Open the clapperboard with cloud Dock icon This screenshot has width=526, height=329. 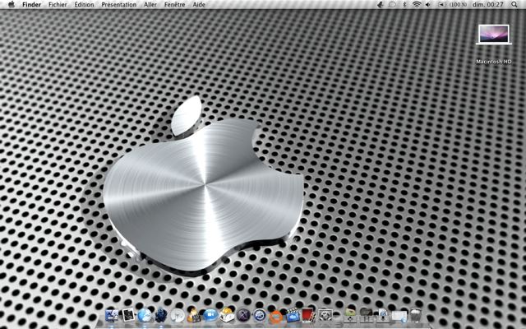click(293, 315)
